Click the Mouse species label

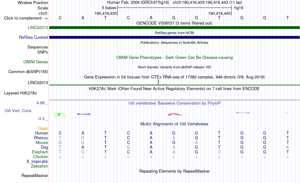coord(42,143)
